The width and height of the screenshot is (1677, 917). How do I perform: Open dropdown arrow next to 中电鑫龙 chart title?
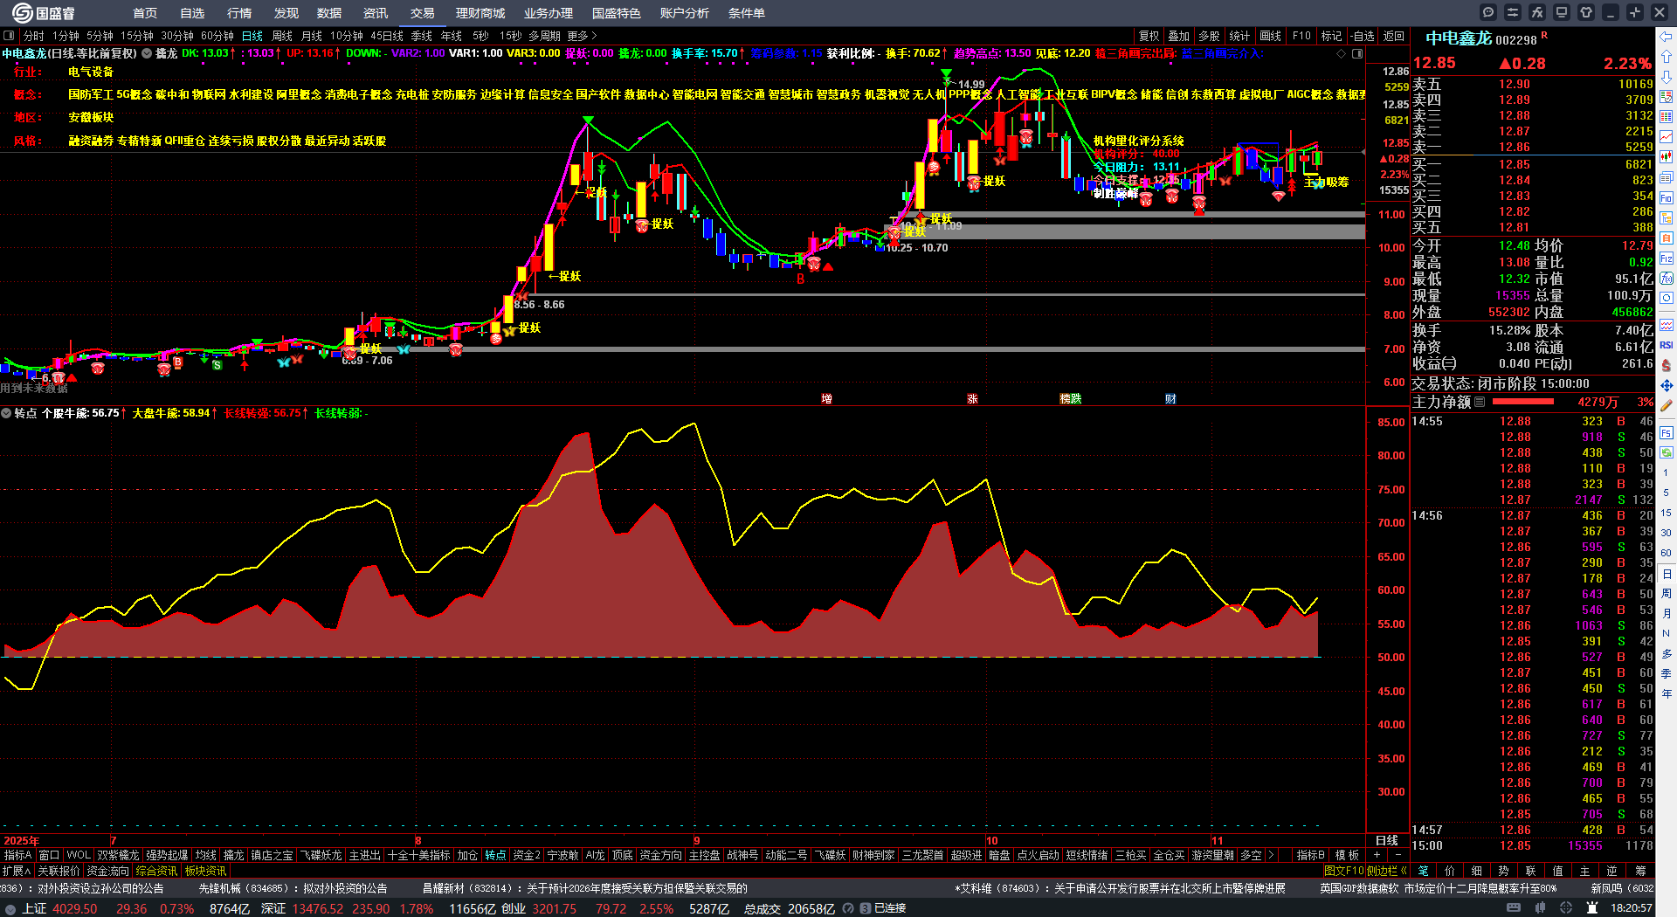click(147, 53)
